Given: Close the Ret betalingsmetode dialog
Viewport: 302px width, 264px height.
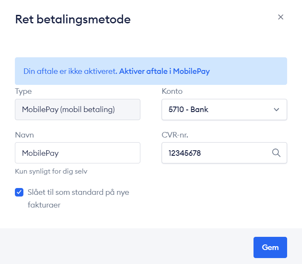Looking at the screenshot, I should coord(281,17).
